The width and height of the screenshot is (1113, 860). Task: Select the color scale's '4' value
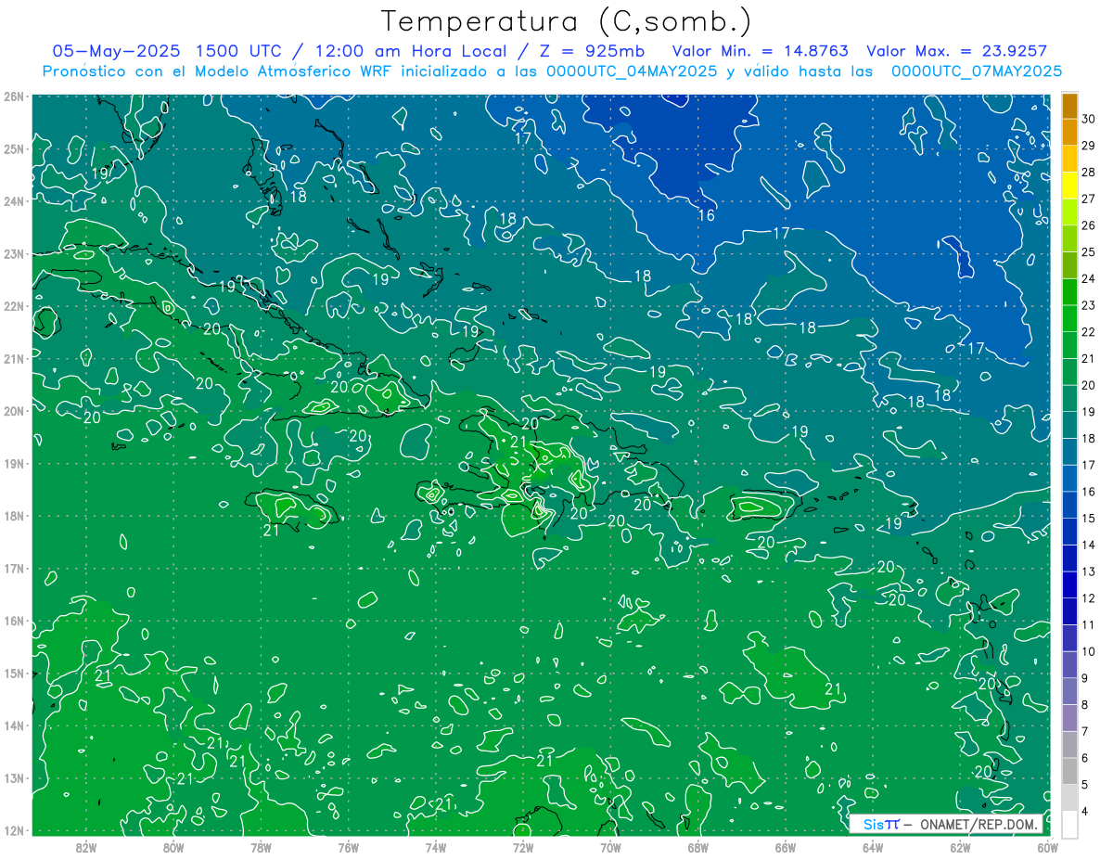tap(1085, 811)
